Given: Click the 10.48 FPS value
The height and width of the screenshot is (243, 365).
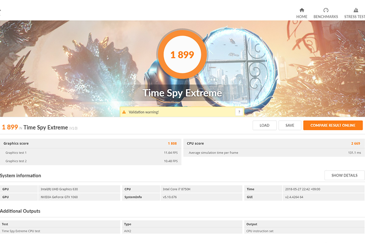Looking at the screenshot, I should coord(171,161).
